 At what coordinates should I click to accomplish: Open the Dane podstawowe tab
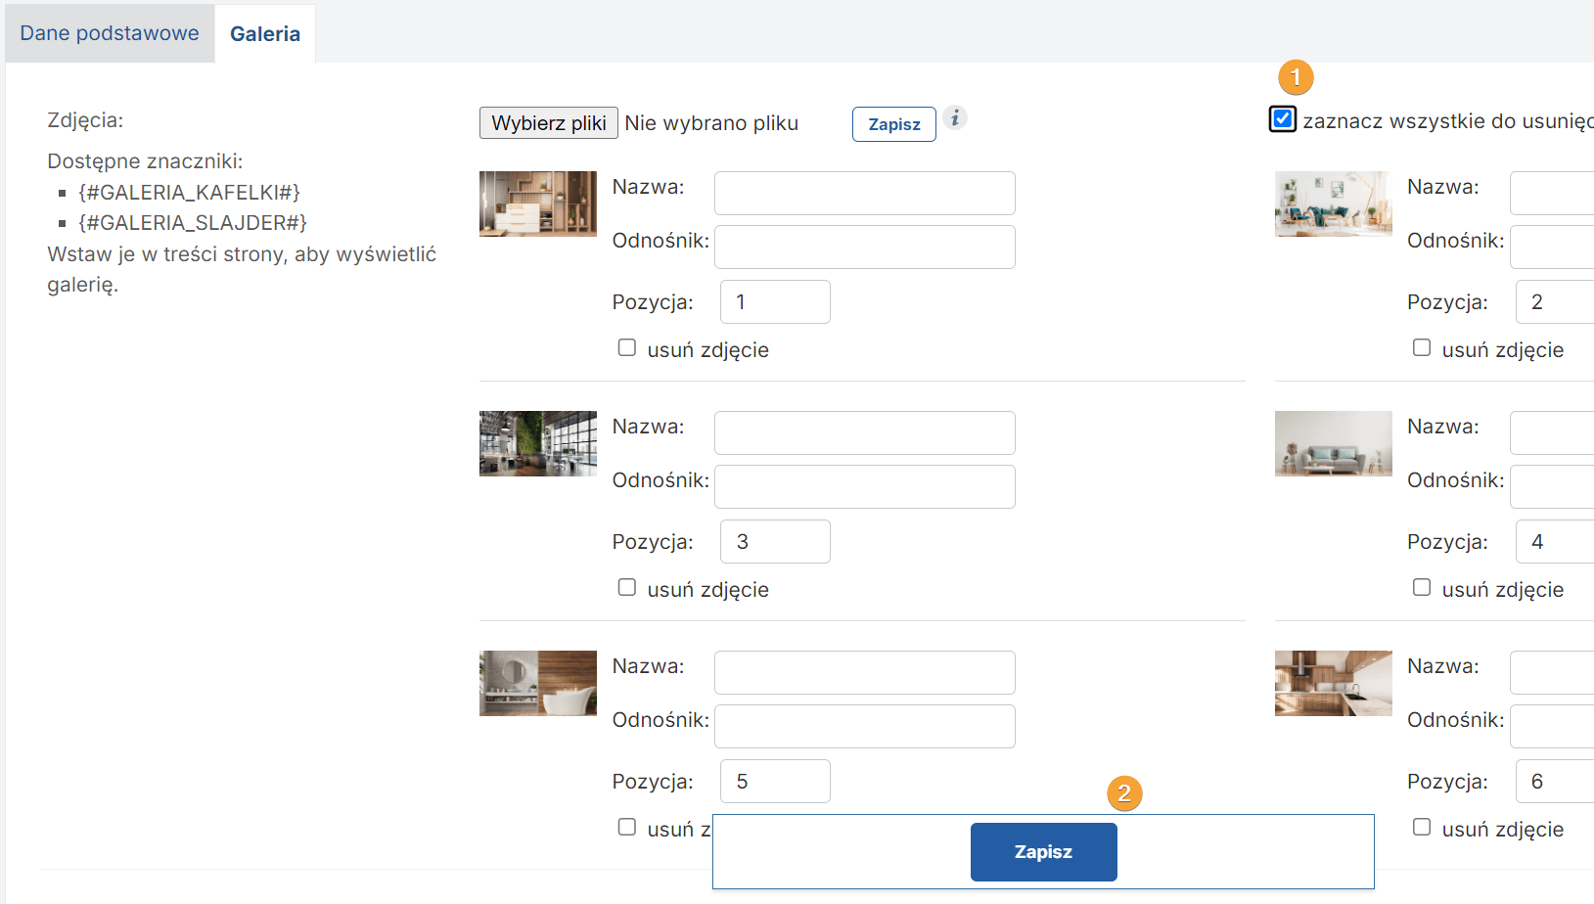point(110,33)
